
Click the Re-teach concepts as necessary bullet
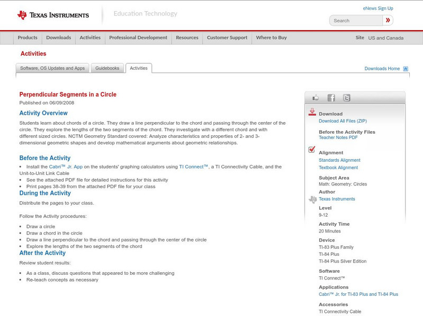(x=62, y=280)
